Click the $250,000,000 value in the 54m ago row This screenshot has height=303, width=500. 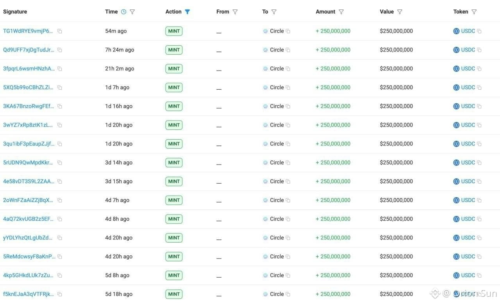(x=396, y=31)
